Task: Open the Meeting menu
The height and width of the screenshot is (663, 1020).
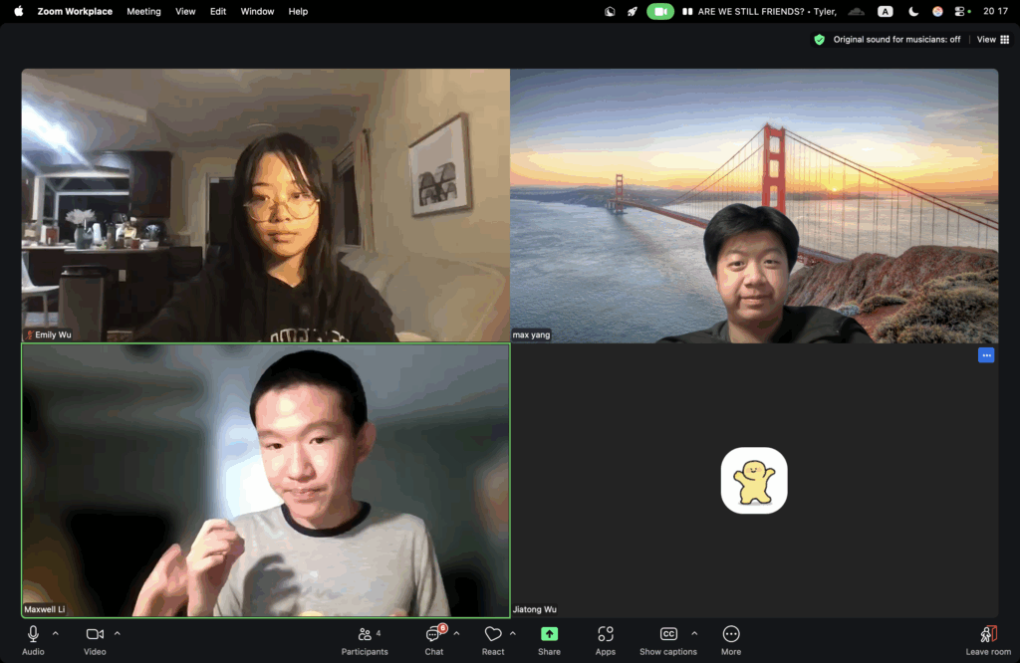Action: [143, 12]
